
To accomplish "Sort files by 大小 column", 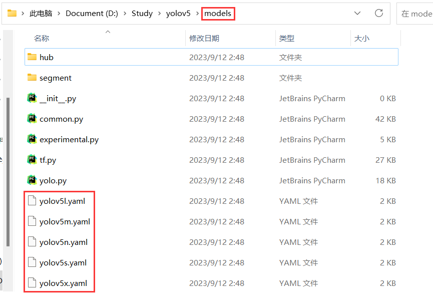I will pos(361,38).
